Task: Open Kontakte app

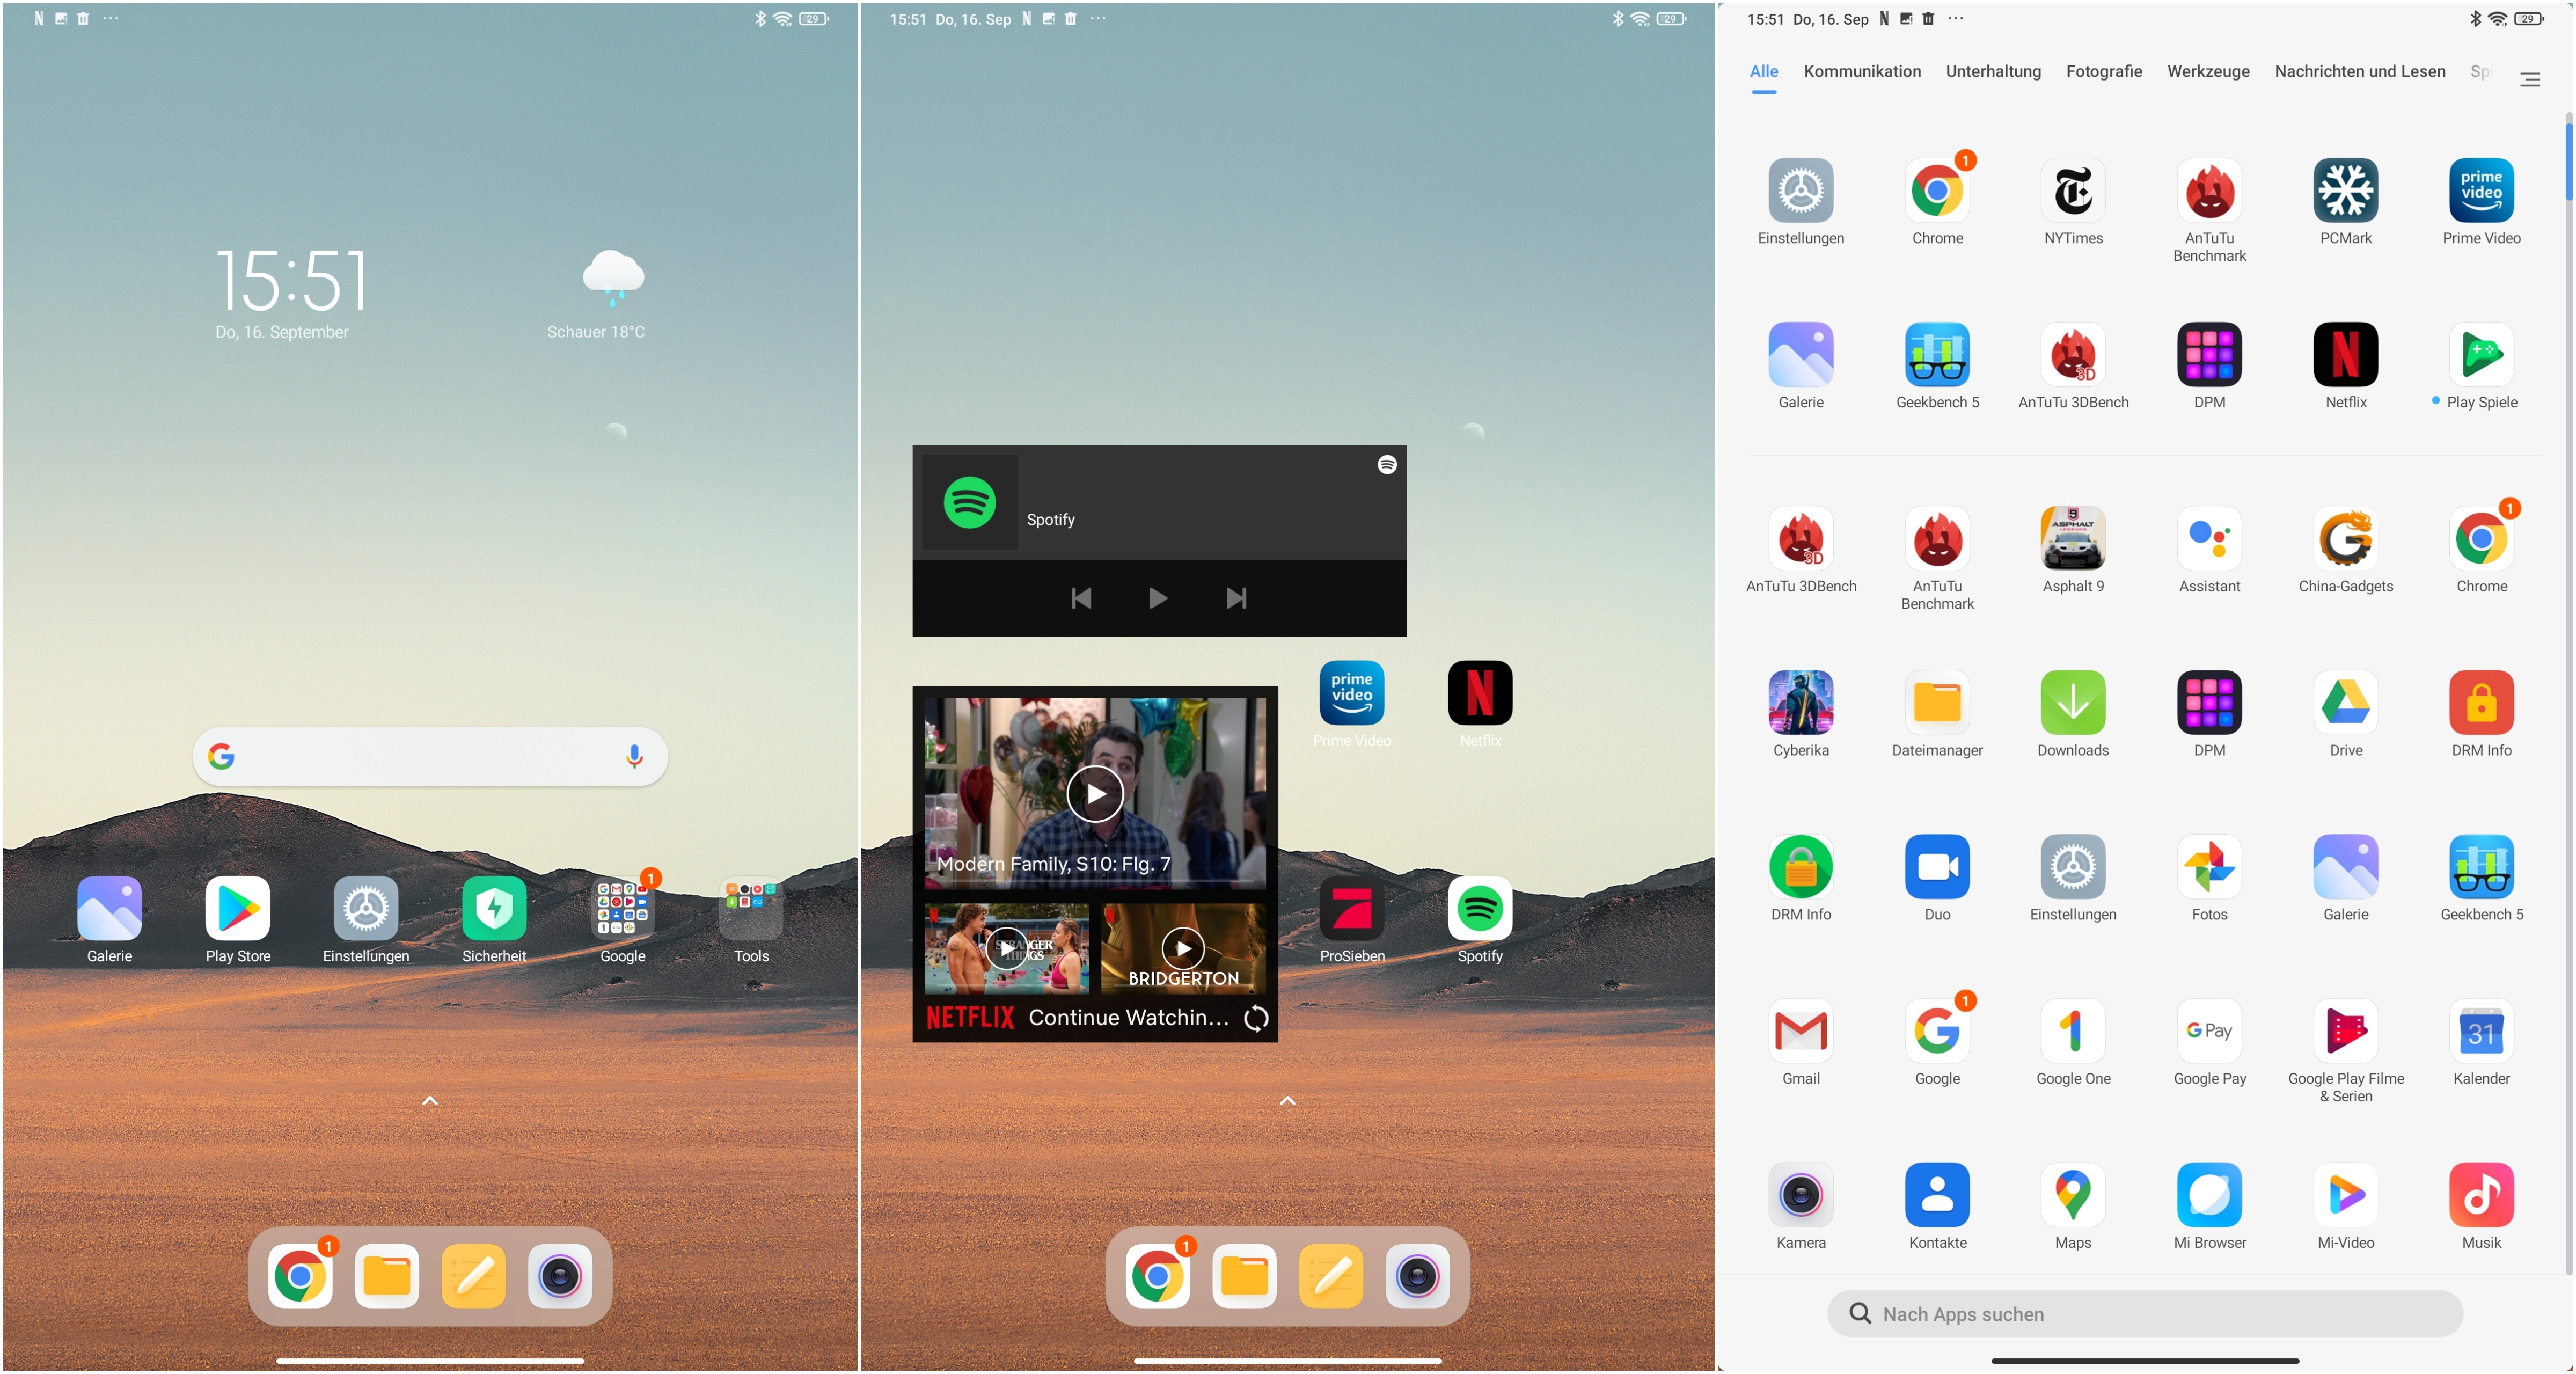Action: pos(1937,1194)
